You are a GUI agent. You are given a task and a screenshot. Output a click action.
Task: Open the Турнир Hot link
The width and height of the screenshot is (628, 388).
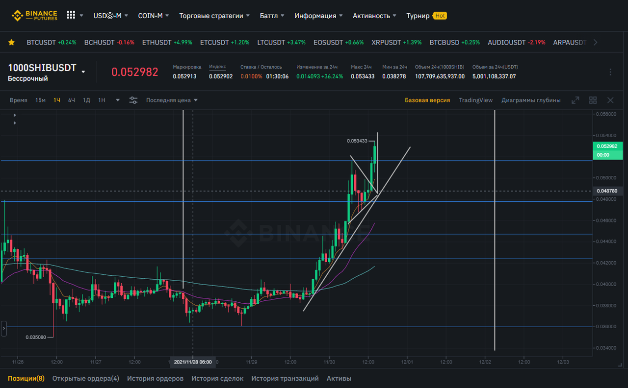(x=426, y=16)
